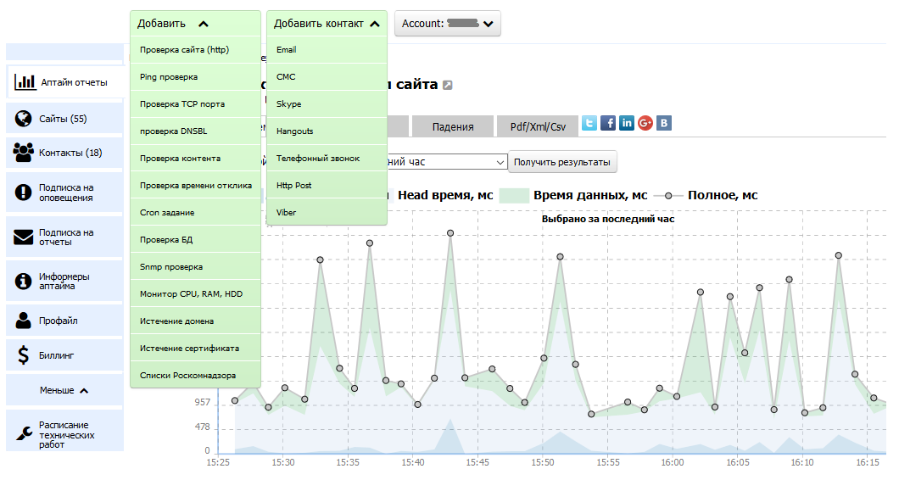Screen dimensions: 899x480
Task: Add Skype contact
Action: 327,103
